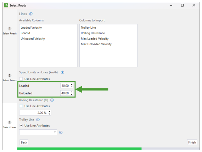Image resolution: width=202 pixels, height=152 pixels.
Task: Increase rolling resistance percentage with up arrow
Action: (50, 112)
